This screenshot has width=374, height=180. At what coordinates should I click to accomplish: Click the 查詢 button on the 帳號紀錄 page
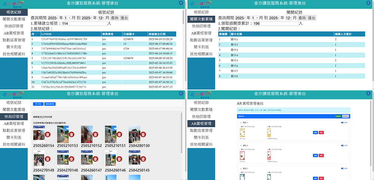pos(114,18)
